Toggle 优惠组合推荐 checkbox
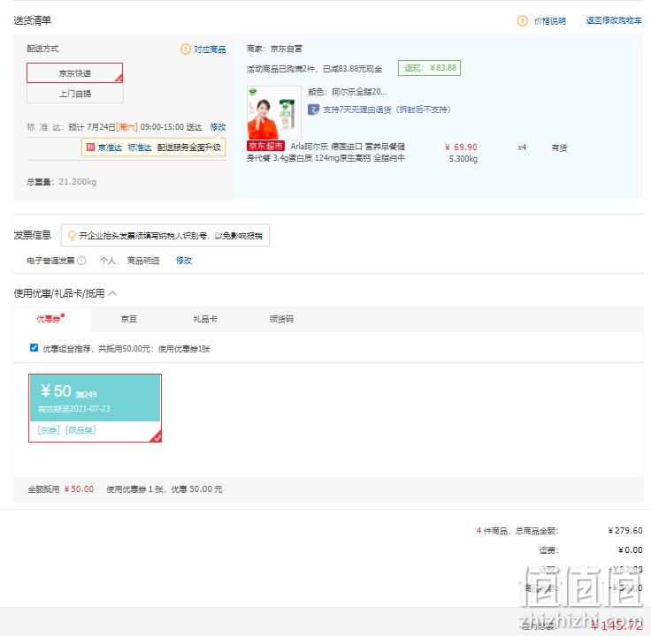This screenshot has height=636, width=651. (34, 348)
